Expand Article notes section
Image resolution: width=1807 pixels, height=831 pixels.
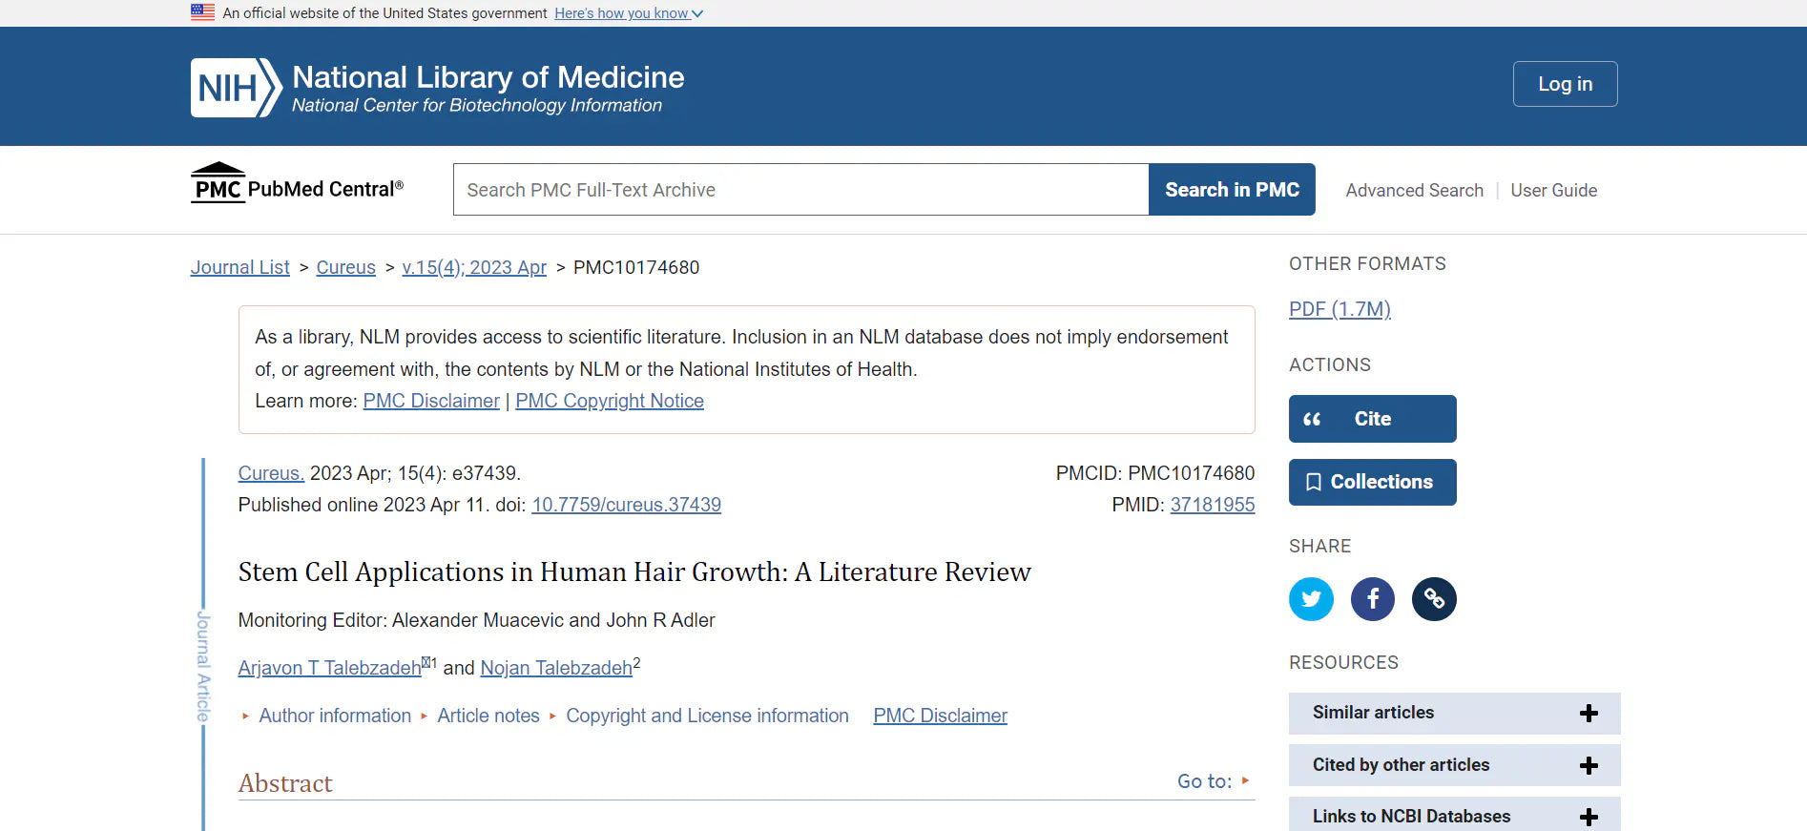click(488, 716)
